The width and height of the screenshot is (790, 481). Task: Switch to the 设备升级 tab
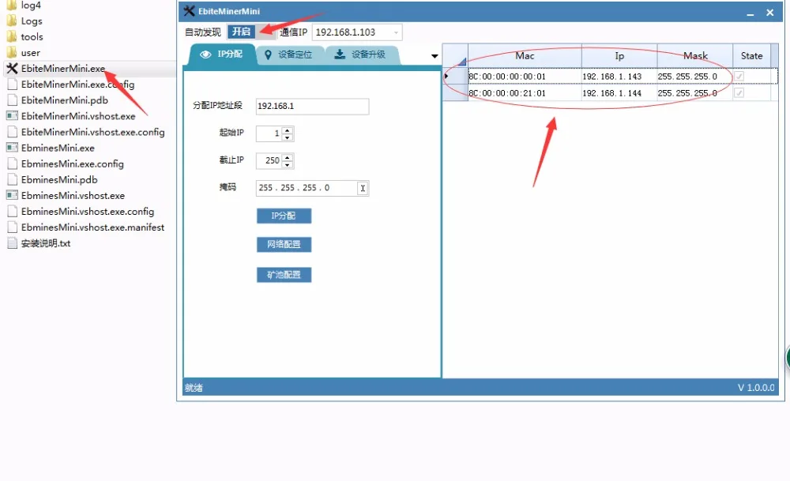tap(361, 54)
